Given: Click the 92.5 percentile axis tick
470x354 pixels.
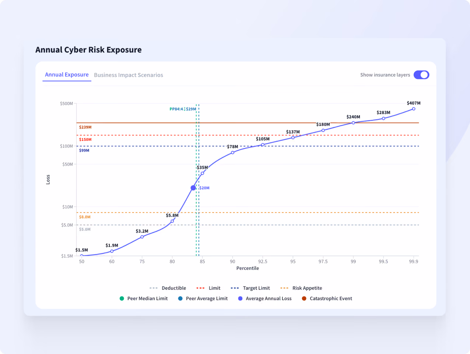Looking at the screenshot, I should pos(263,261).
